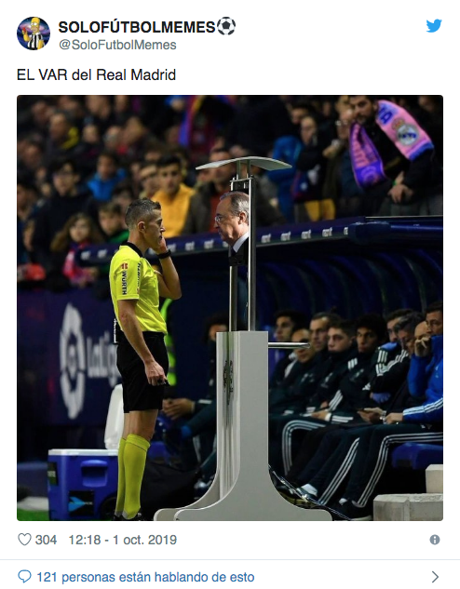Click the blue cooler box in the photo
Viewport: 460px width, 589px height.
pos(81,483)
